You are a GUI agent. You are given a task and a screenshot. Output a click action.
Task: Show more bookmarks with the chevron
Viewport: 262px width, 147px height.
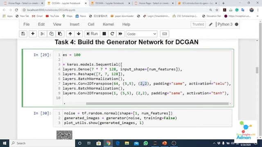(x=257, y=16)
